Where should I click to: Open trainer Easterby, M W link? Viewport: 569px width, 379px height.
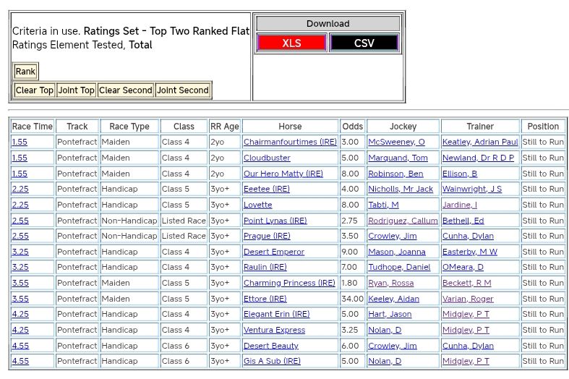click(x=469, y=252)
